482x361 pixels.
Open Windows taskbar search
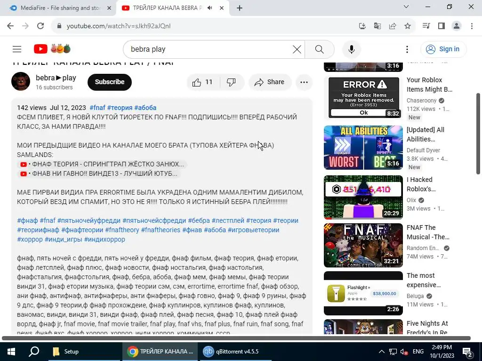pyautogui.click(x=34, y=352)
